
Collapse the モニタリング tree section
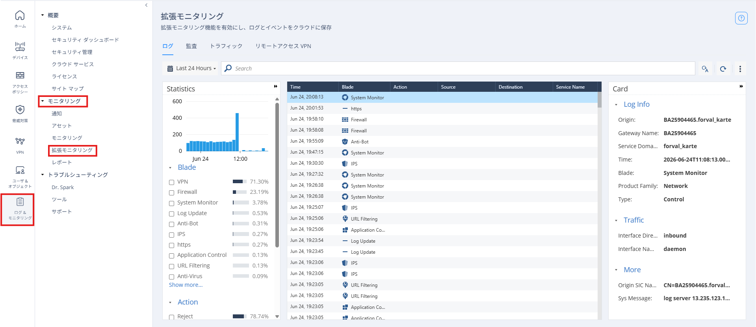(x=43, y=101)
